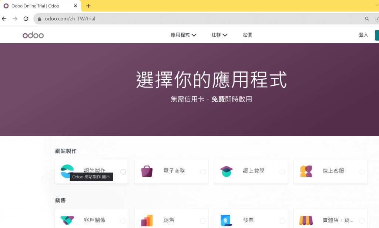Click the 發票 card label

(x=248, y=220)
